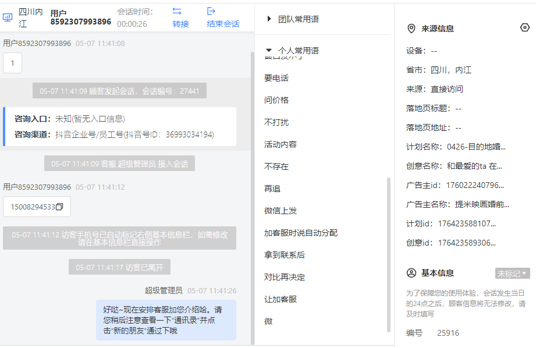Open the hexagon settings icon in 来源信息
Screen dimensions: 536x348
click(525, 28)
